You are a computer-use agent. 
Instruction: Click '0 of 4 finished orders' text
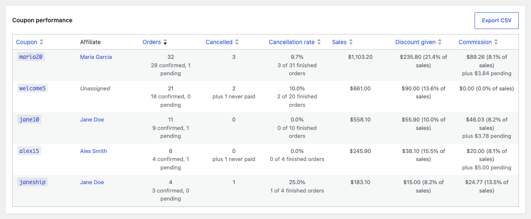297,159
